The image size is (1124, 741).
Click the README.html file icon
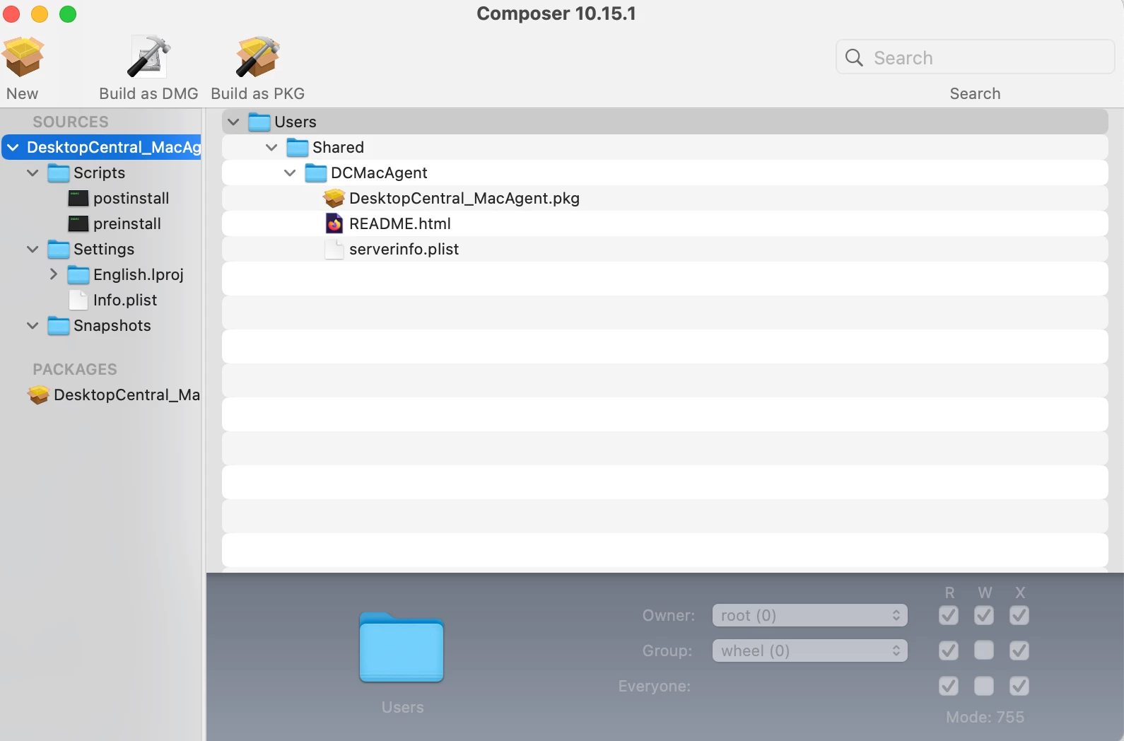pos(334,223)
